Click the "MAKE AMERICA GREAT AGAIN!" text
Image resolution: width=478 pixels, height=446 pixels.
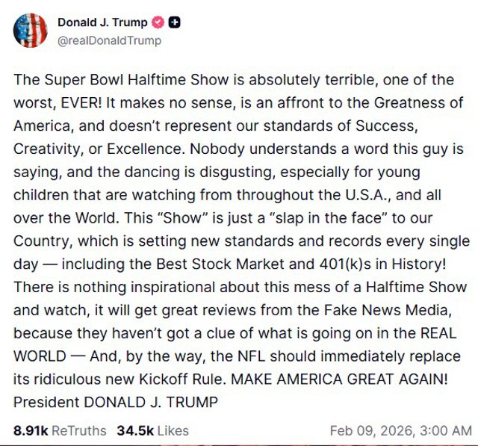point(340,379)
